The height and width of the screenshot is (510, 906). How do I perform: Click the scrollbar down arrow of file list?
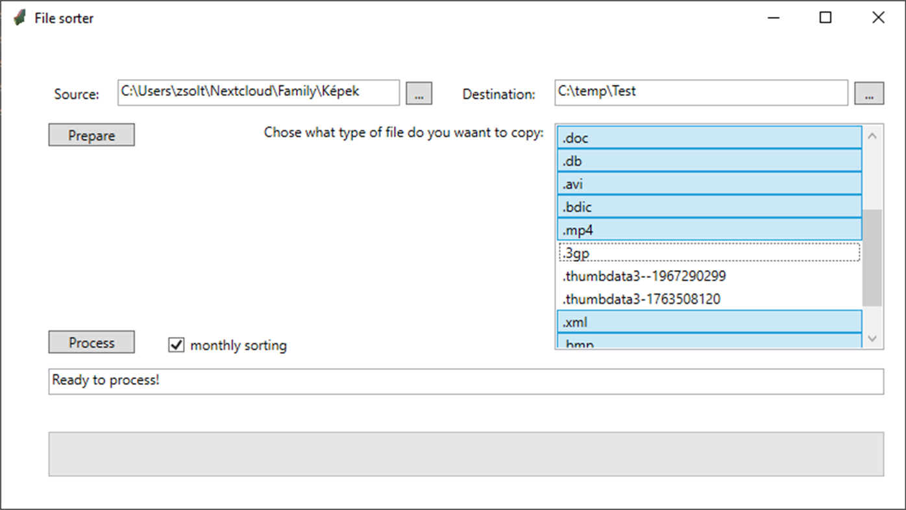click(872, 338)
